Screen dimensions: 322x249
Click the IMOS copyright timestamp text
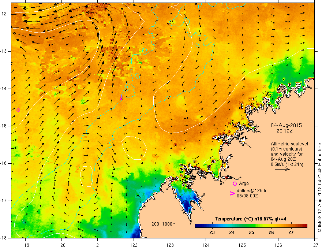(319, 187)
